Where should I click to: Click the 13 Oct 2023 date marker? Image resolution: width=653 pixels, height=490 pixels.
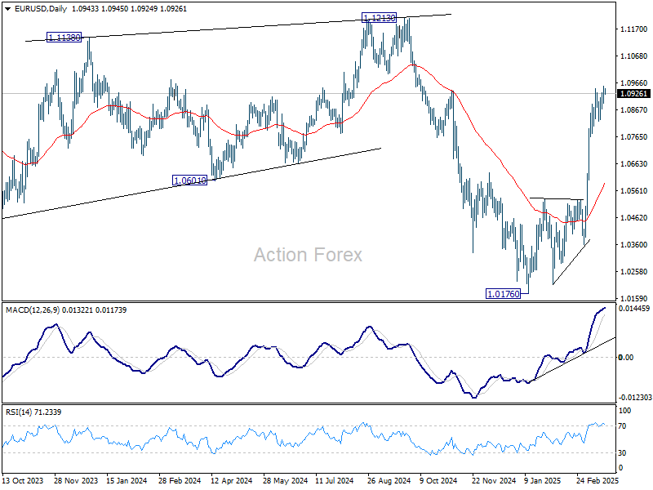point(23,480)
